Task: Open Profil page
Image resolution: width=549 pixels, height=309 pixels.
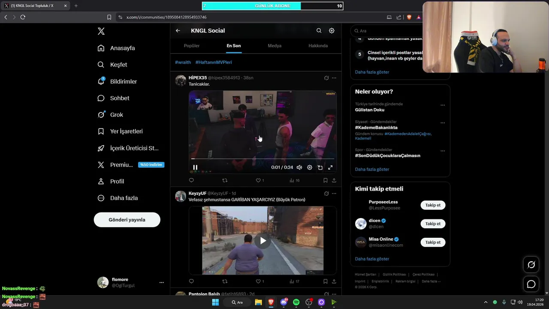Action: click(x=111, y=182)
